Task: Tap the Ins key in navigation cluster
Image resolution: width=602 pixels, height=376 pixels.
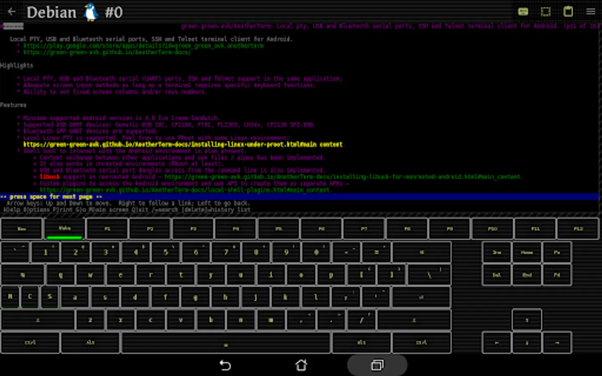Action: (497, 252)
